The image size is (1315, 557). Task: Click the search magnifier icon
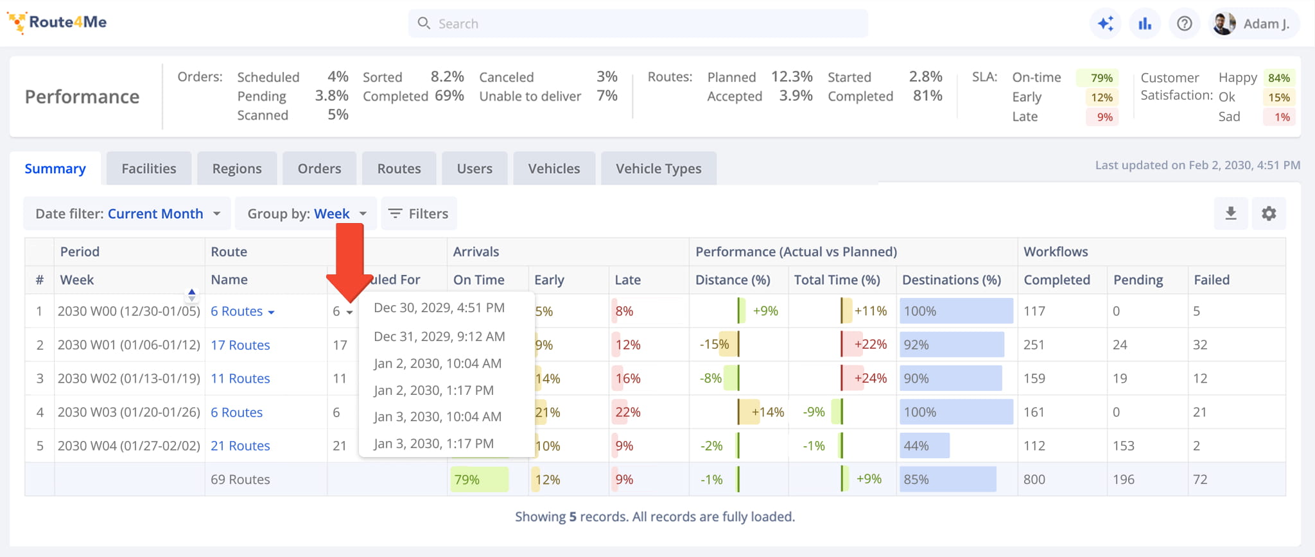pyautogui.click(x=424, y=24)
